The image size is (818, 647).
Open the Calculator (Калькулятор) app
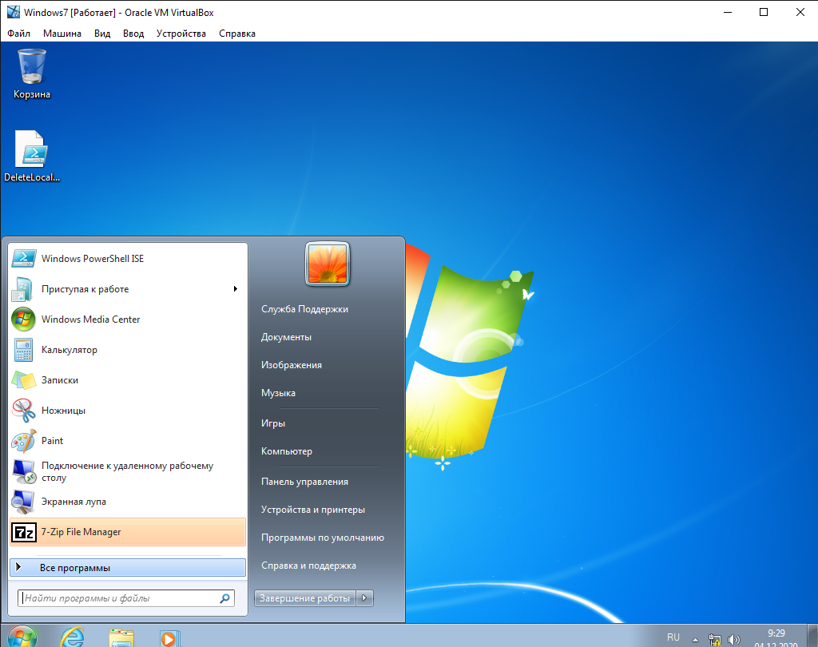(x=69, y=350)
